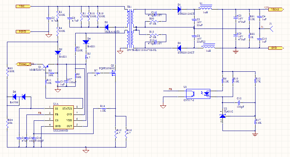This screenshot has height=157, width=290.
Task: Select capacitor C9 470uF
Action: coord(236,35)
